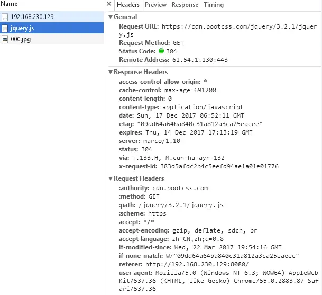The height and width of the screenshot is (295, 322).
Task: Click the etag response header value
Action: [200, 124]
